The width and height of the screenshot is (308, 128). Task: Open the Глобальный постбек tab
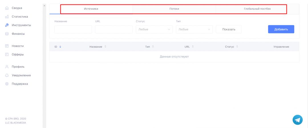tap(257, 9)
